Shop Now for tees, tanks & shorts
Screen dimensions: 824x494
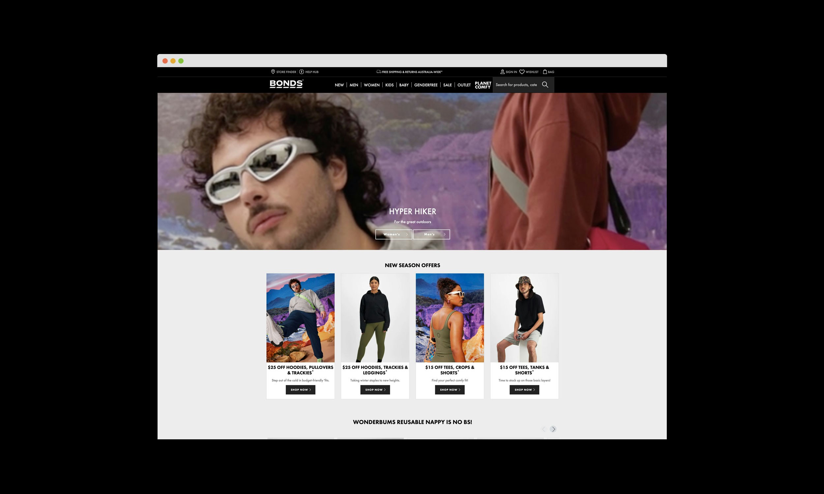[x=524, y=390]
